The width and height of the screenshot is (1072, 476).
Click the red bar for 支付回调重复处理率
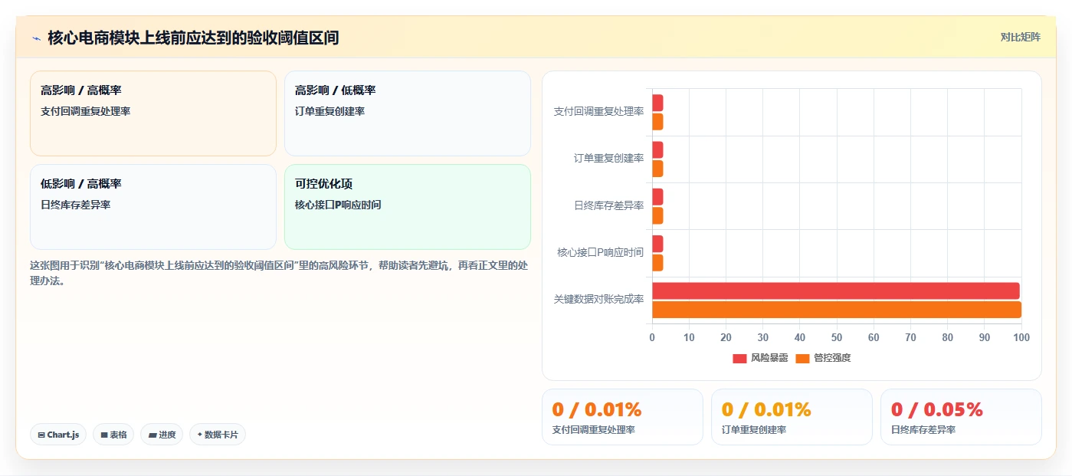coord(657,103)
